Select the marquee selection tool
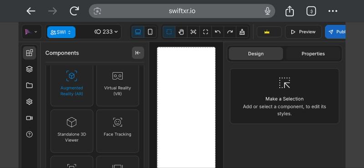 click(169, 32)
